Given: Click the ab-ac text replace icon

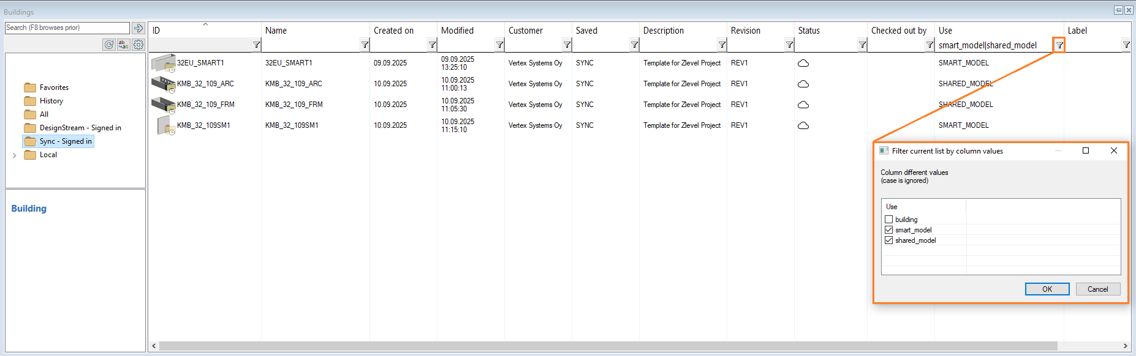Looking at the screenshot, I should tap(124, 45).
